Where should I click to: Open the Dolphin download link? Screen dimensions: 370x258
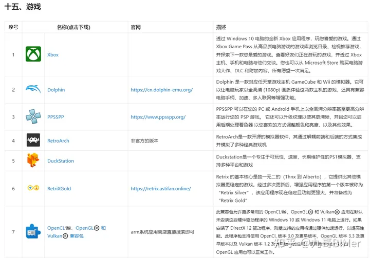tap(56, 90)
